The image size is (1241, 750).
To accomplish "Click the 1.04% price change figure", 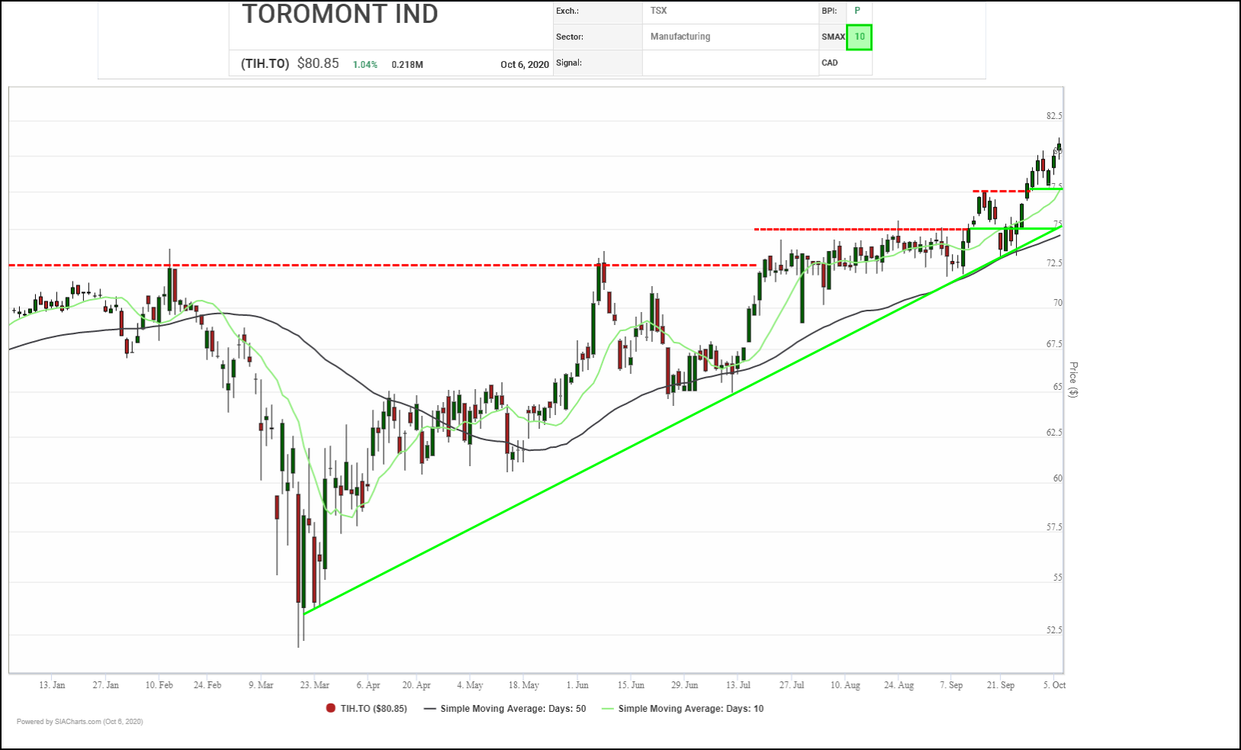I will pos(365,65).
